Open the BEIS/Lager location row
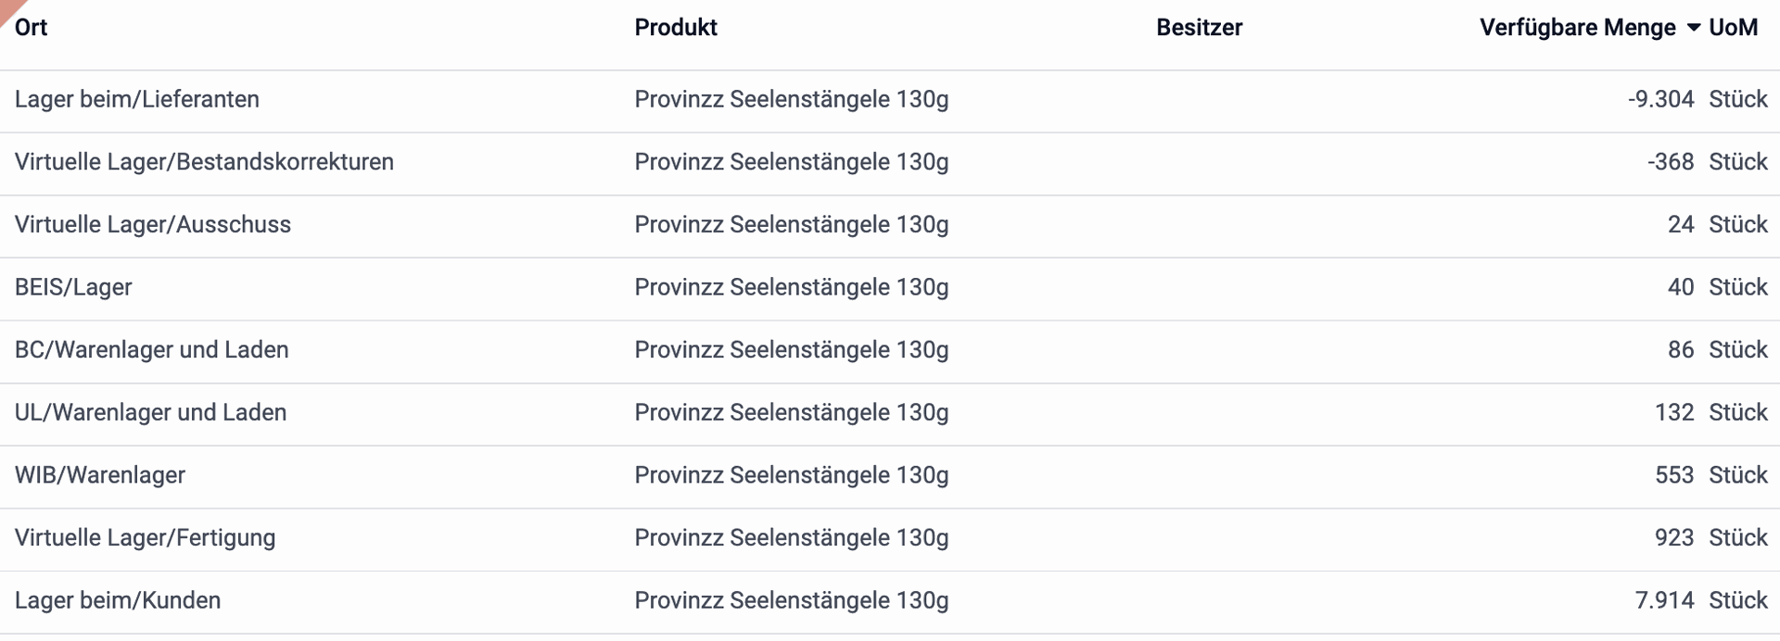 click(x=890, y=288)
